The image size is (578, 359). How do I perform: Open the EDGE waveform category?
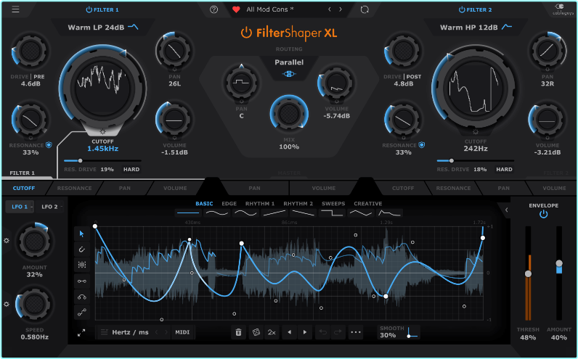click(x=229, y=204)
